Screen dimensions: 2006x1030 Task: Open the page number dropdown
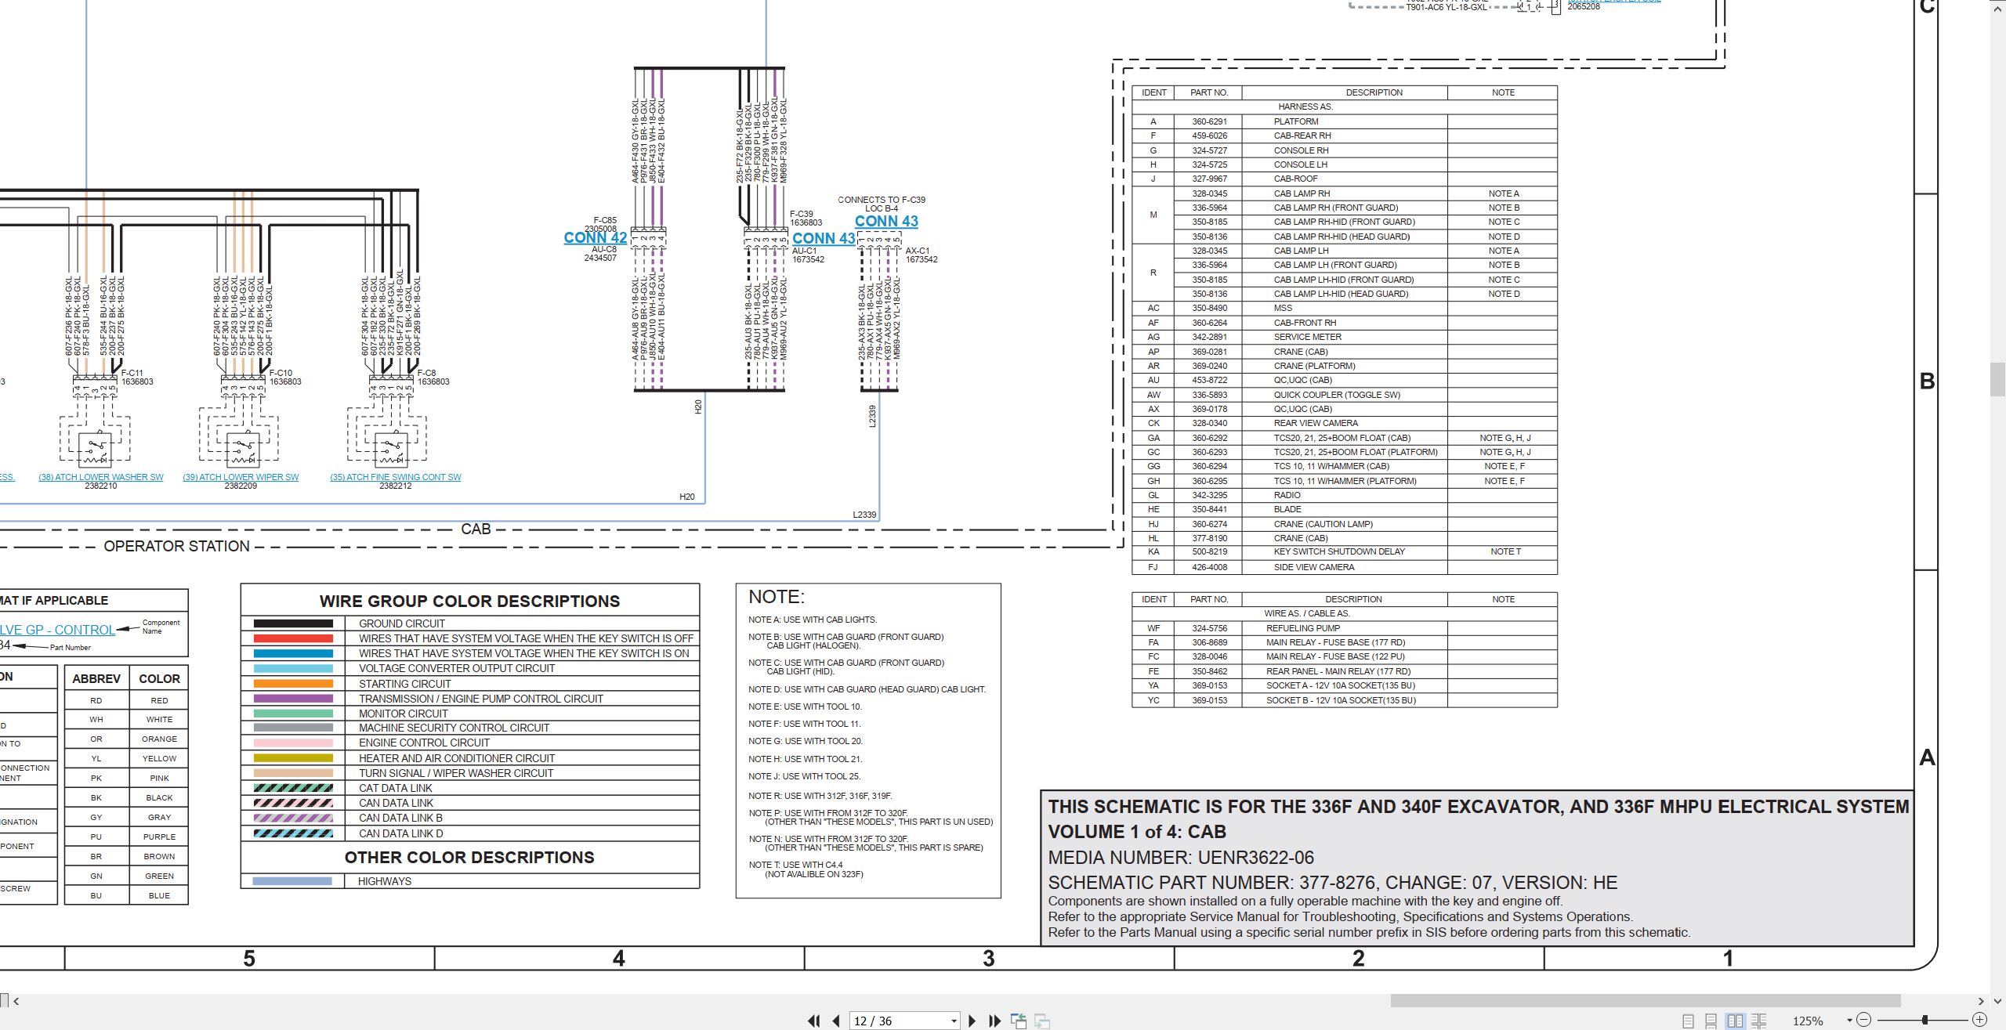[x=954, y=1021]
